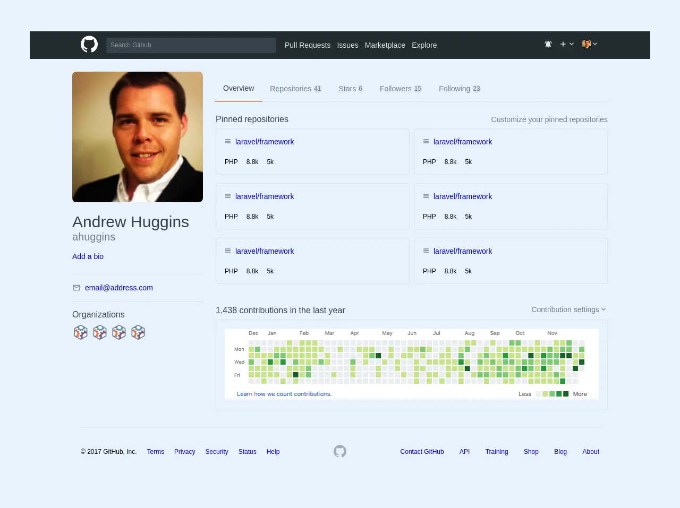The height and width of the screenshot is (508, 680).
Task: Click the GitHub logo in header
Action: [x=89, y=45]
